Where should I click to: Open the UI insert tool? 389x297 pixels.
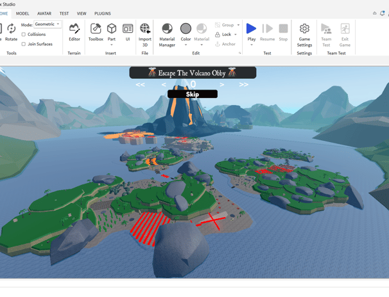128,32
